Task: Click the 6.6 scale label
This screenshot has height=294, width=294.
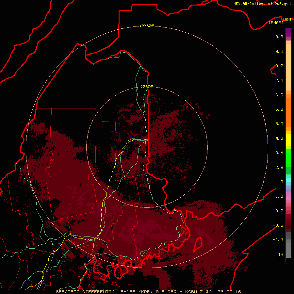Action: (279, 95)
